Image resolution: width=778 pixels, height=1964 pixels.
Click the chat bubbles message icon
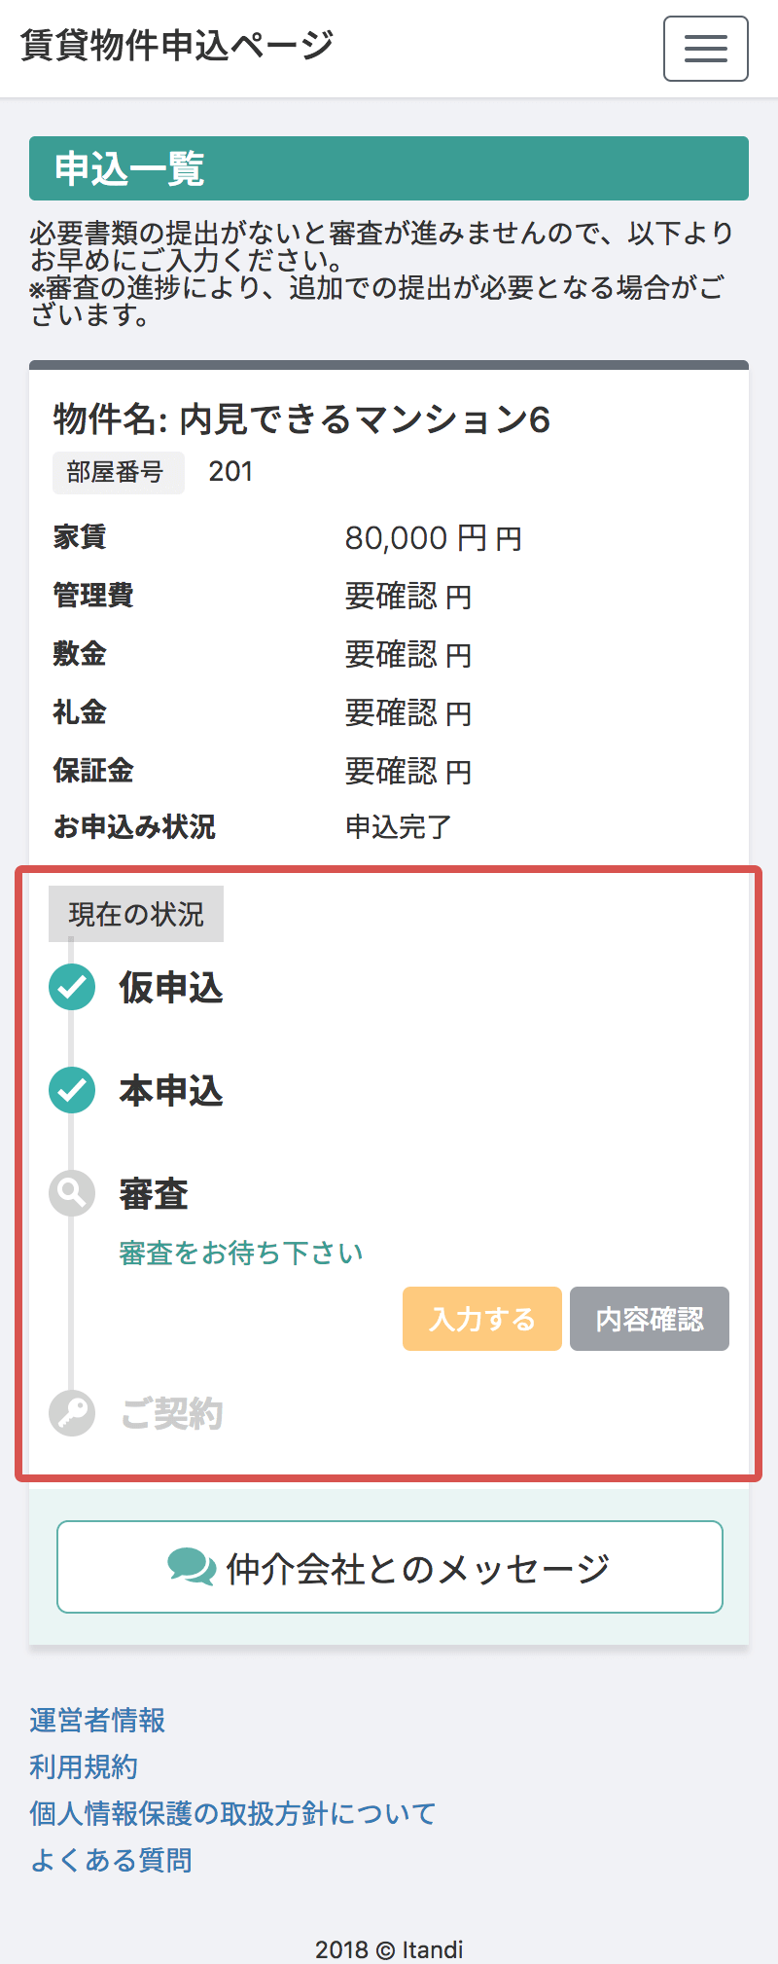point(192,1567)
